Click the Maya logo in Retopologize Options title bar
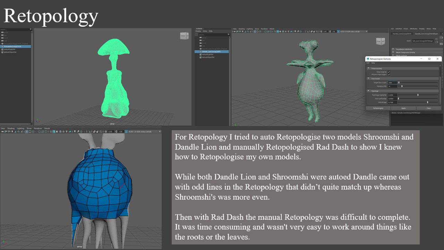Viewport: 444px width, 250px height. click(x=368, y=59)
